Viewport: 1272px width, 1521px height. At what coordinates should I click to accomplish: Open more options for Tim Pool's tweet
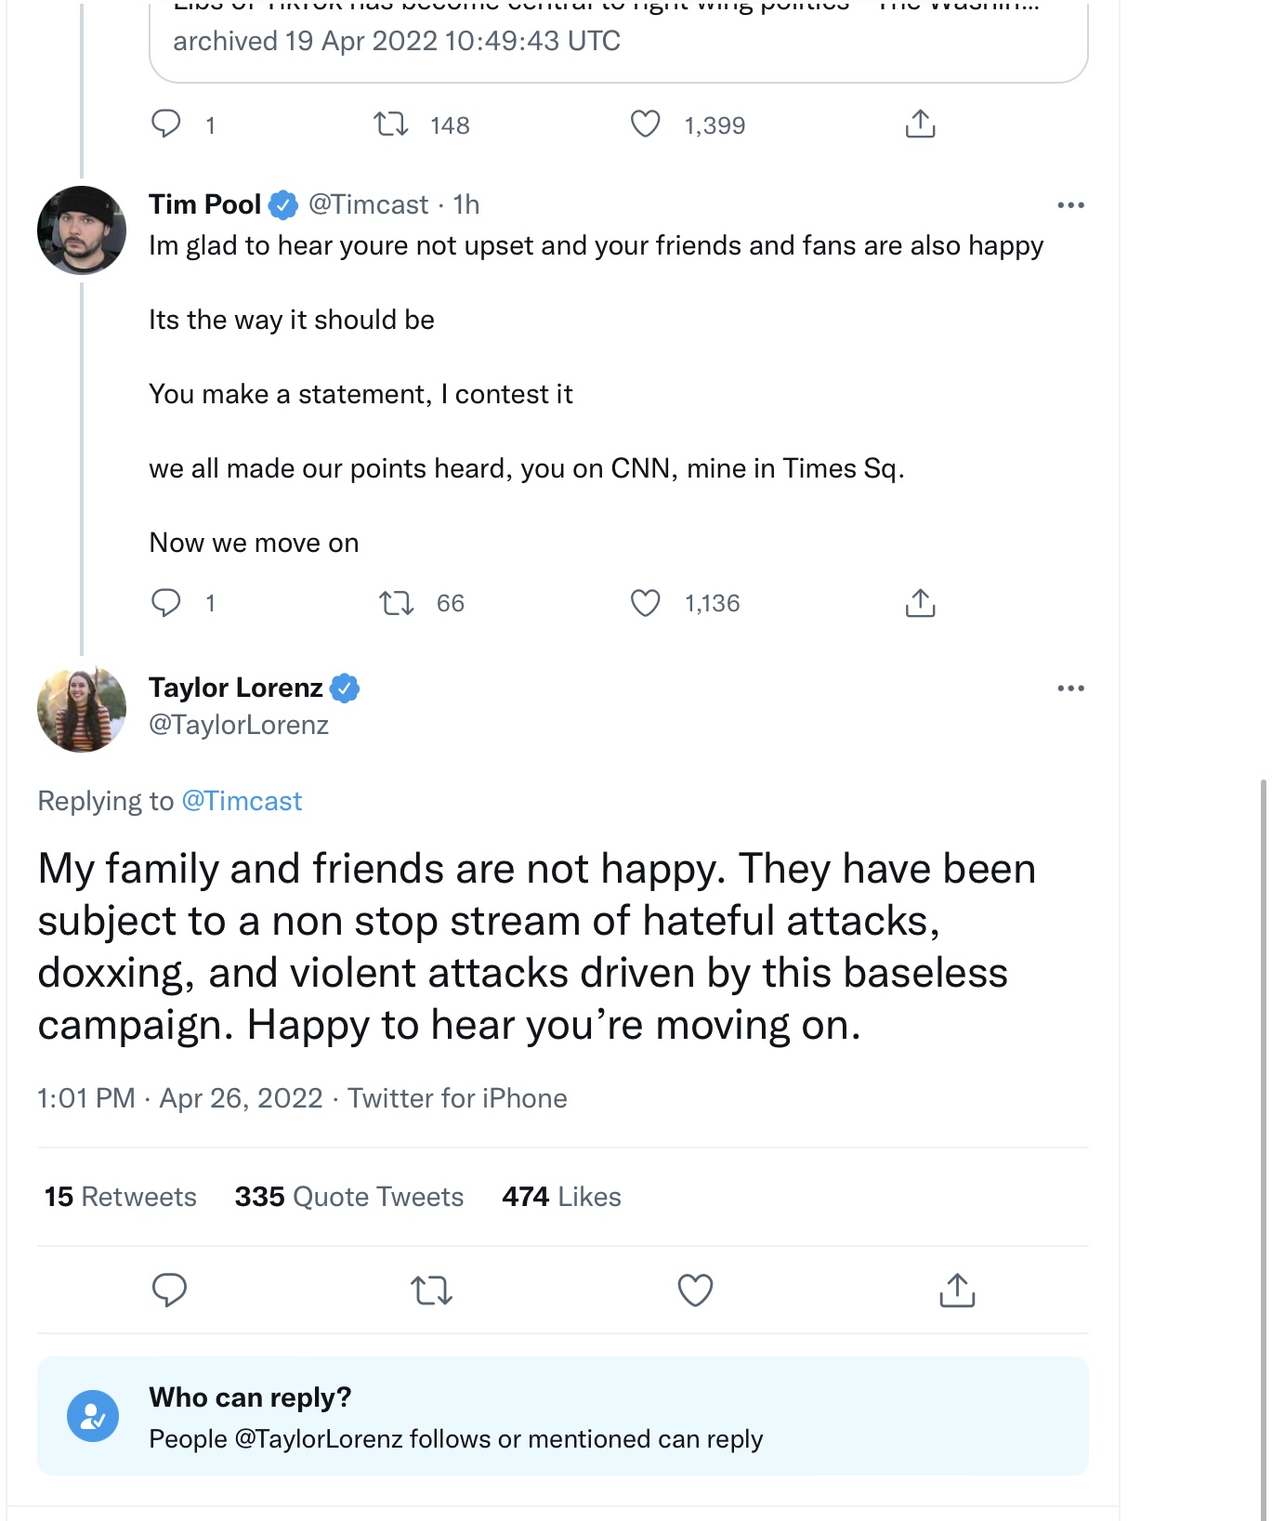(x=1070, y=205)
